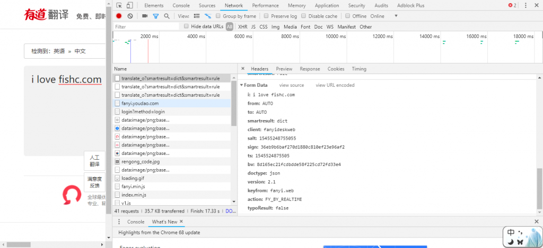Select fanyi.youdao.com request row
543x248 pixels.
coord(172,103)
